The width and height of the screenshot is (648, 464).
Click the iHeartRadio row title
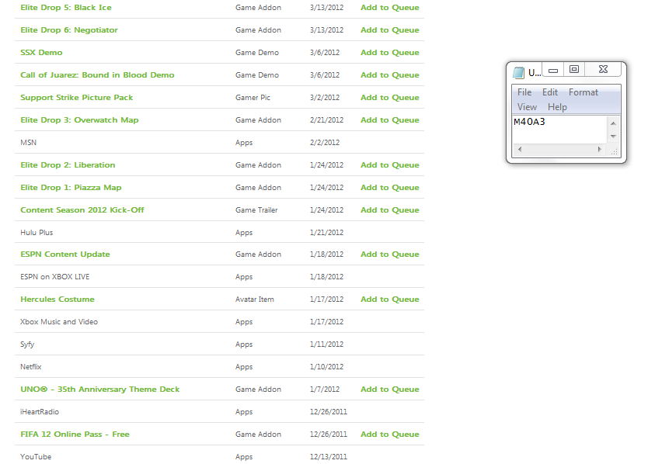tap(40, 412)
